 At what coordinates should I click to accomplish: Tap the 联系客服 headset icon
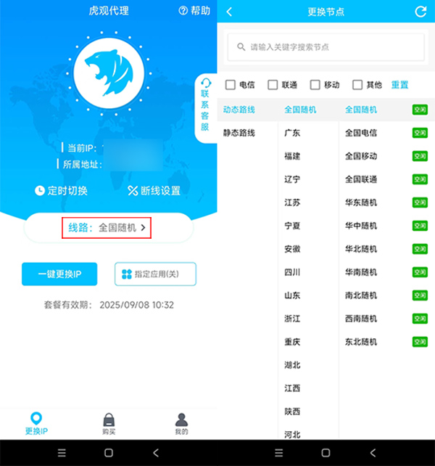coord(206,84)
